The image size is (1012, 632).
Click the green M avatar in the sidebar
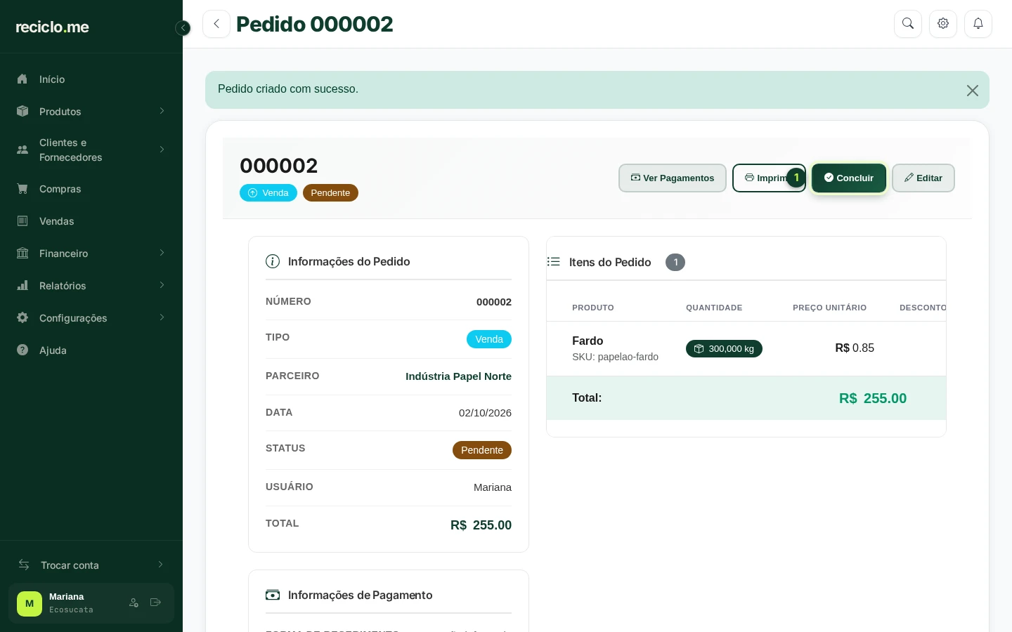tap(30, 603)
